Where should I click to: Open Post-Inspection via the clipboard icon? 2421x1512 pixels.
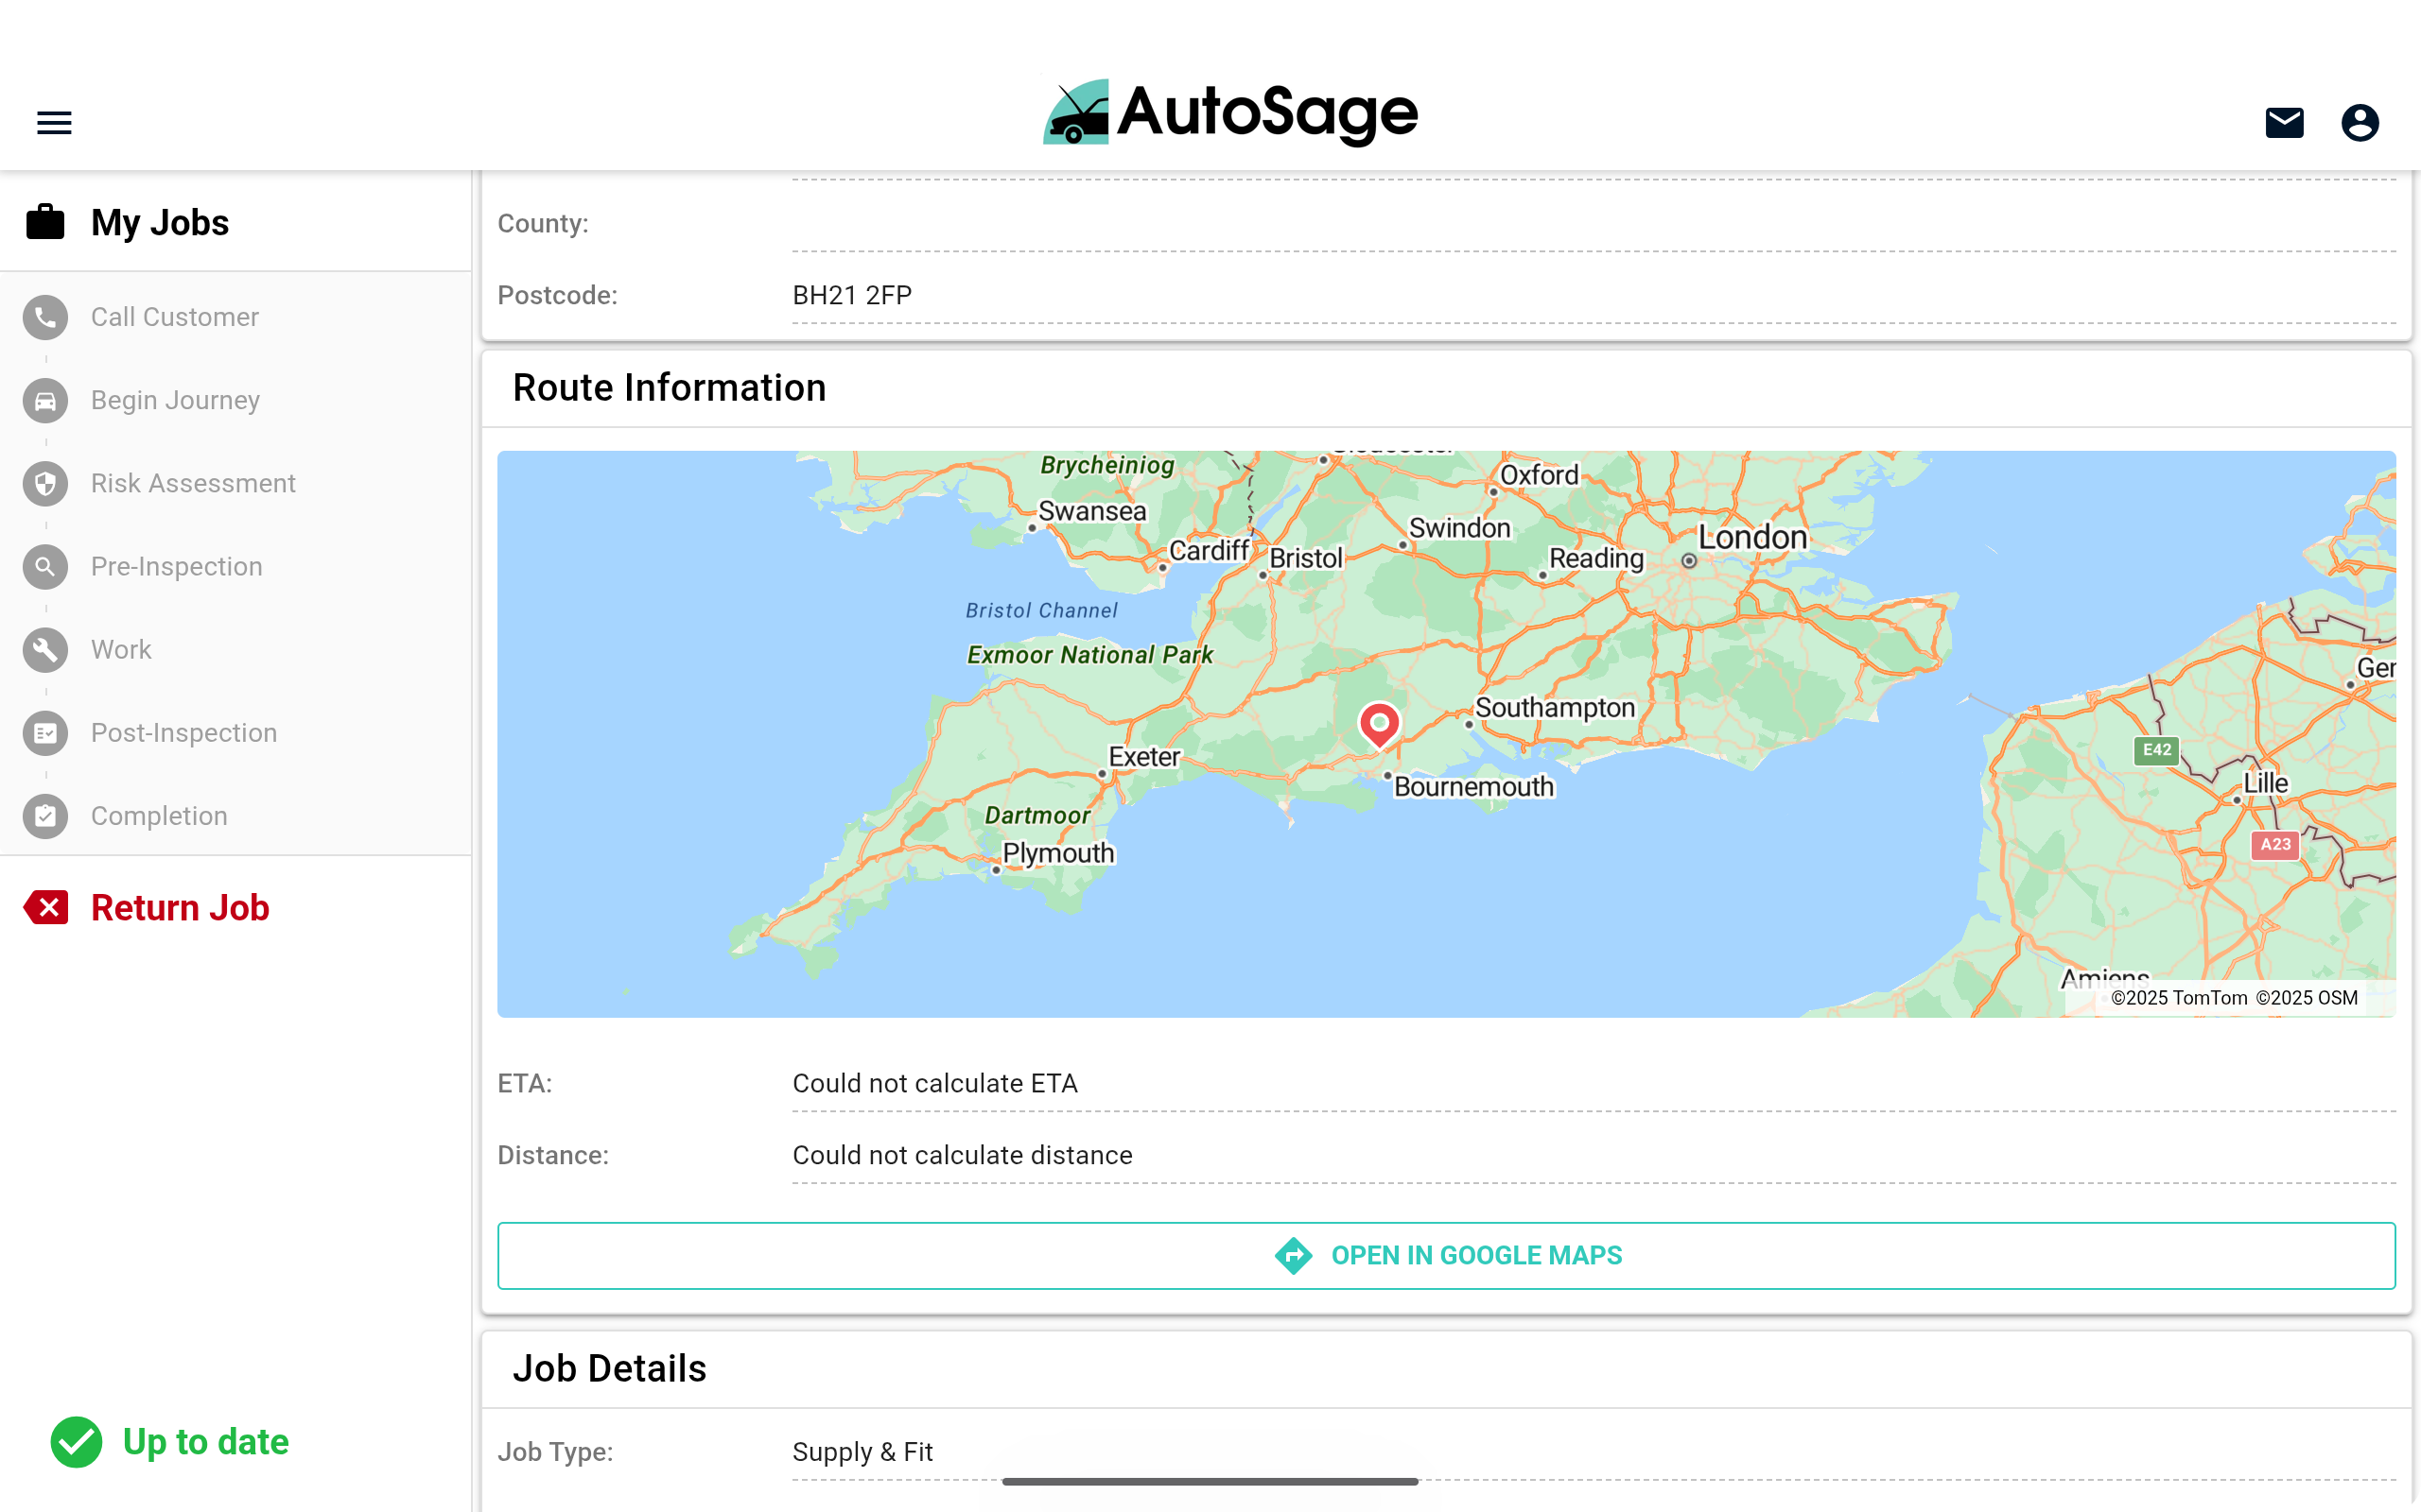click(45, 732)
